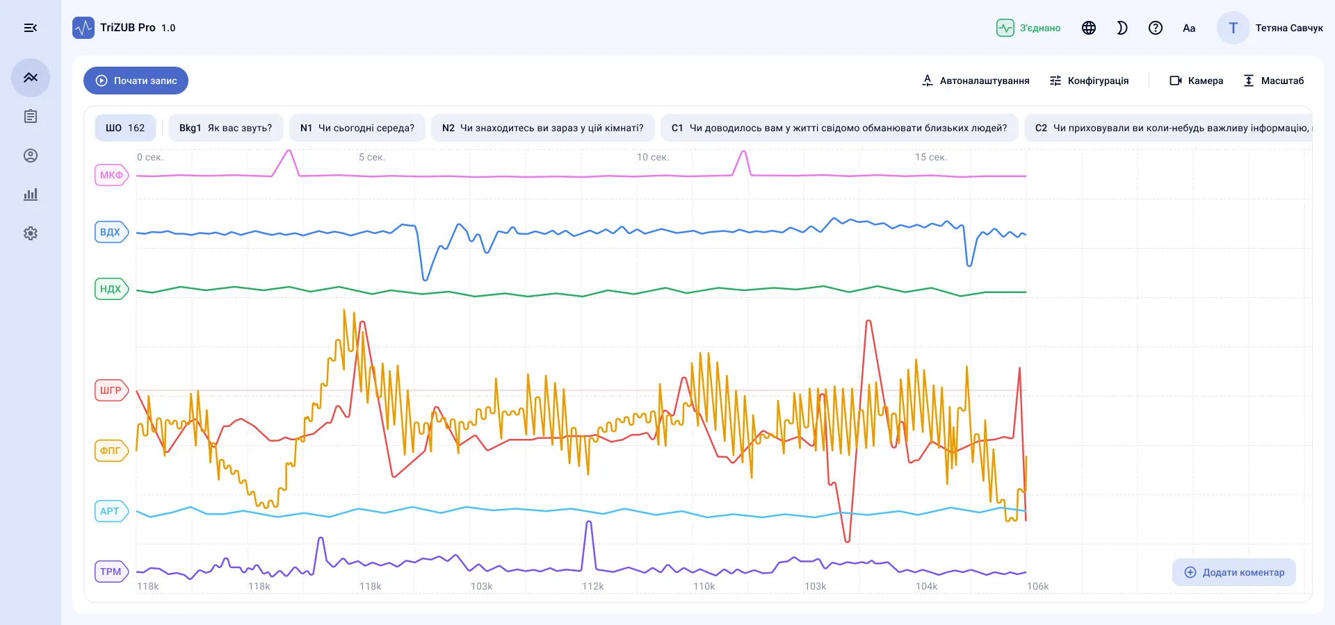
Task: Select question C1 about deceiving close people
Action: [x=839, y=128]
